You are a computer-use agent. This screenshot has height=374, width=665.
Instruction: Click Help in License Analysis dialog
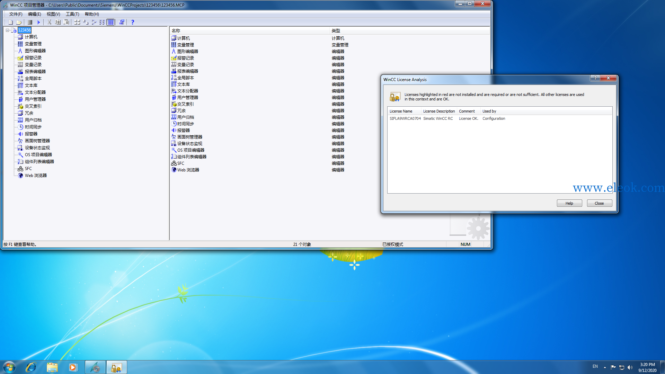[x=569, y=203]
